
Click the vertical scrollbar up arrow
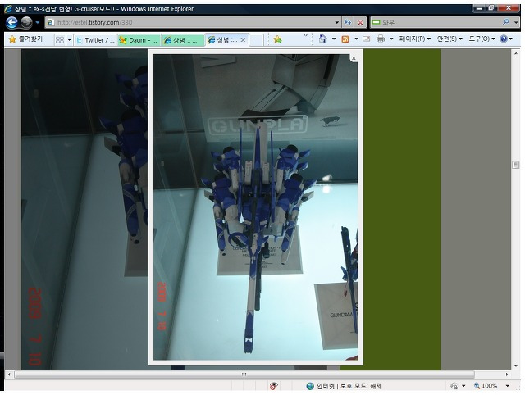pos(516,53)
